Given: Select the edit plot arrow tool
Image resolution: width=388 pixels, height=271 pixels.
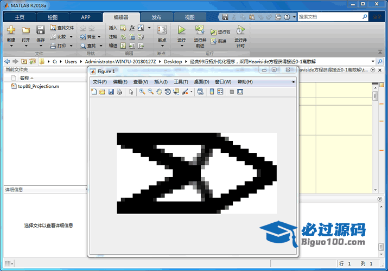Looking at the screenshot, I should click(x=131, y=92).
